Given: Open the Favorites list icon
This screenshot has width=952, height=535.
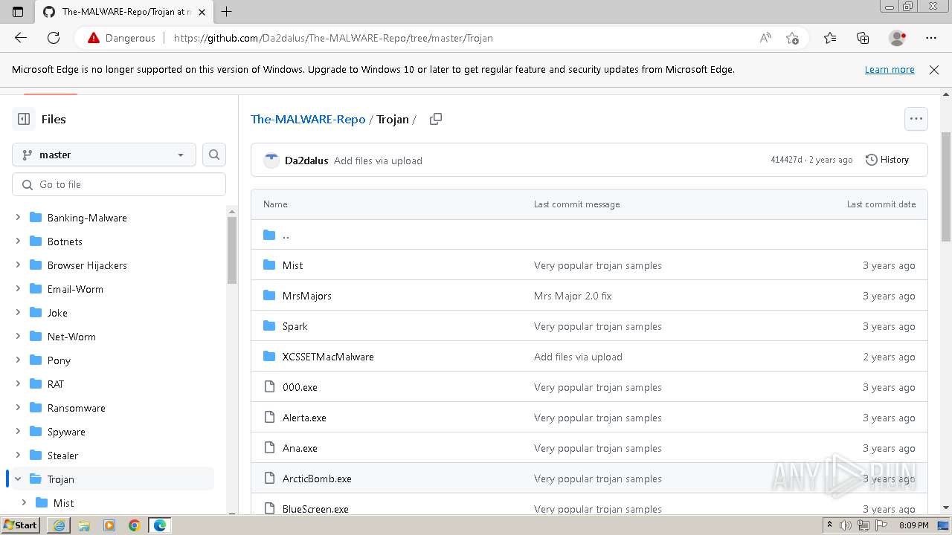Looking at the screenshot, I should click(x=830, y=38).
